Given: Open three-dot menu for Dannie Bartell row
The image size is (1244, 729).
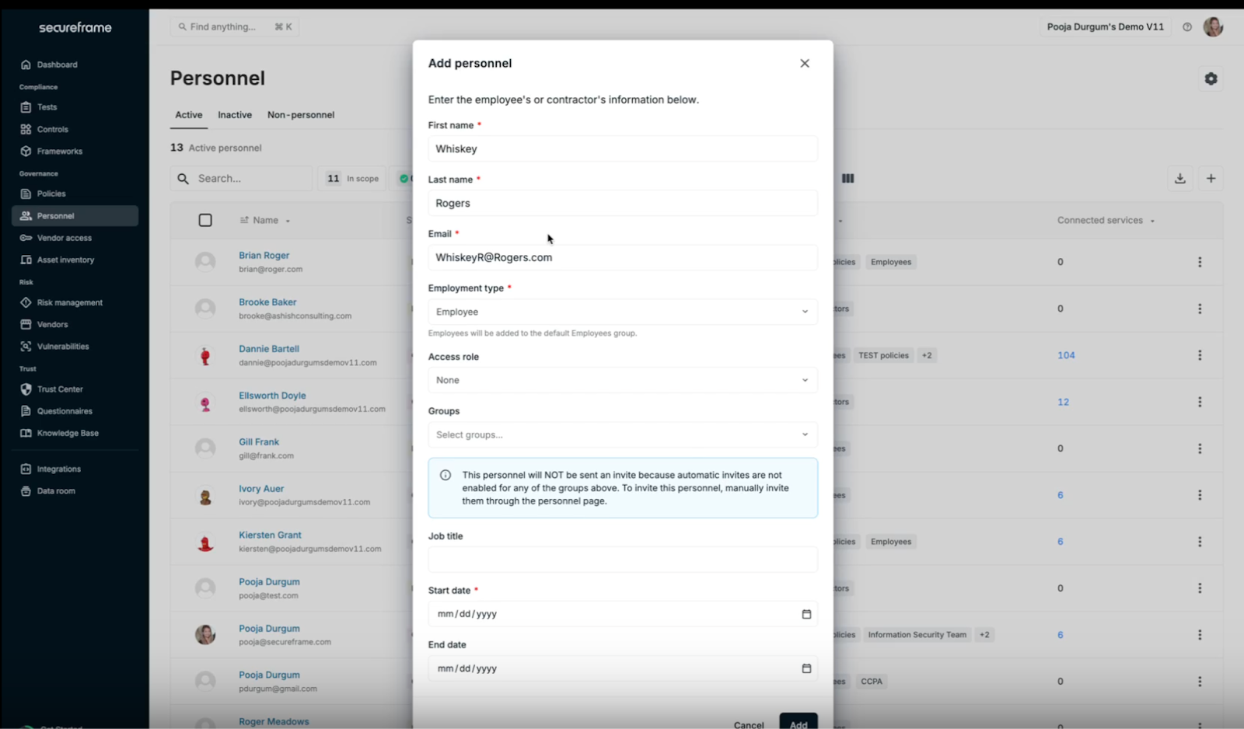Looking at the screenshot, I should click(1200, 355).
